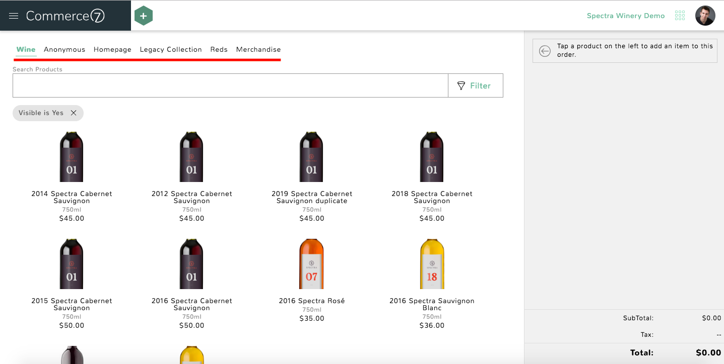The image size is (724, 364).
Task: Click the Spectra Winery Demo link
Action: pyautogui.click(x=626, y=16)
